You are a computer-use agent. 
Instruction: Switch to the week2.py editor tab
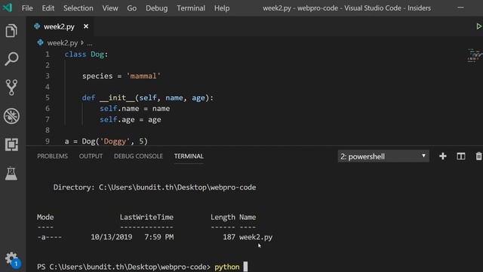59,27
